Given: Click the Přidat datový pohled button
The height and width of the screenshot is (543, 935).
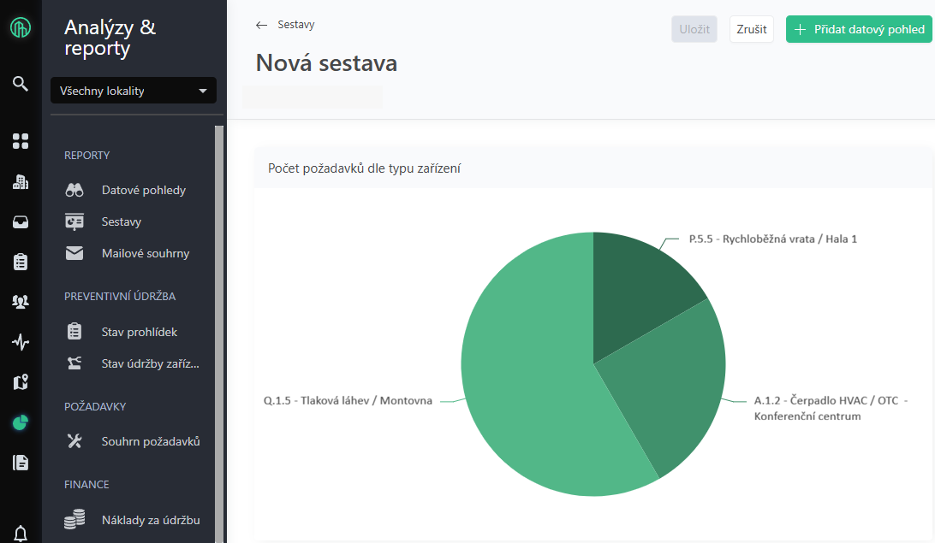Looking at the screenshot, I should tap(859, 29).
